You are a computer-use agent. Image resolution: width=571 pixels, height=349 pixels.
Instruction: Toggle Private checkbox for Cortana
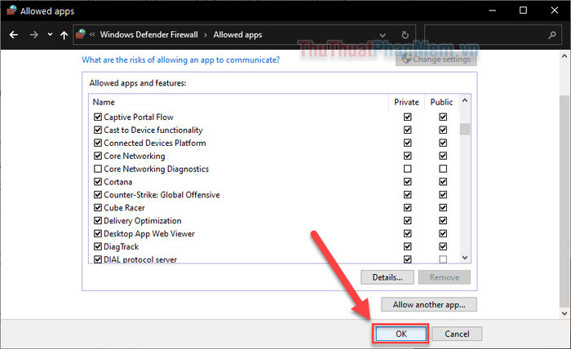click(x=408, y=182)
